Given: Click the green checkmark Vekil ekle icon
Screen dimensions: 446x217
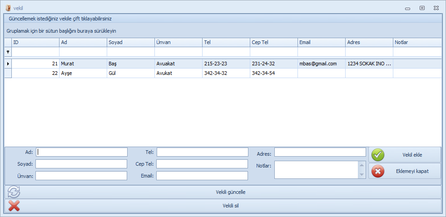Looking at the screenshot, I should click(378, 155).
